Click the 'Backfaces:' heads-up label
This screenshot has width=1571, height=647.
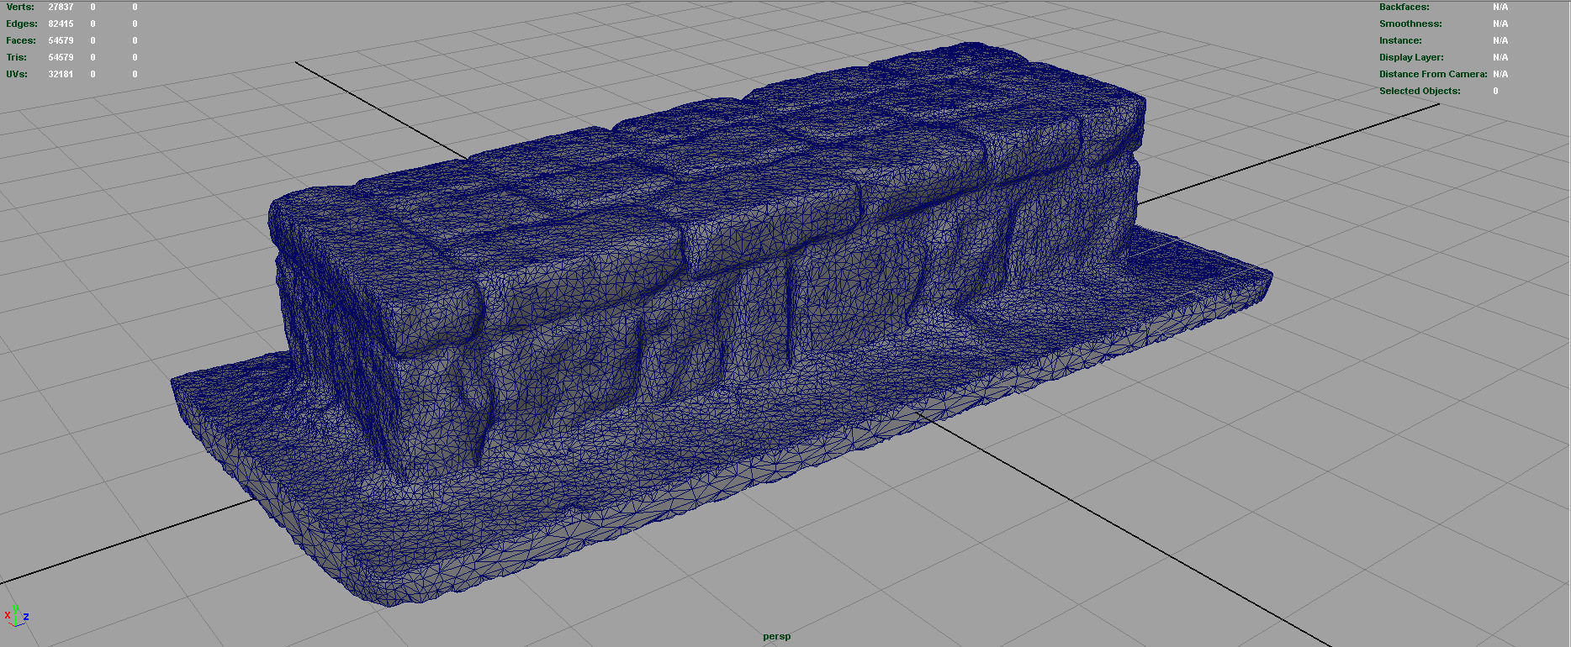click(1404, 7)
